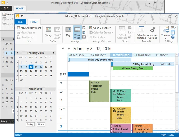Select the 10:15am Private Event
The image size is (179, 137).
click(x=121, y=96)
